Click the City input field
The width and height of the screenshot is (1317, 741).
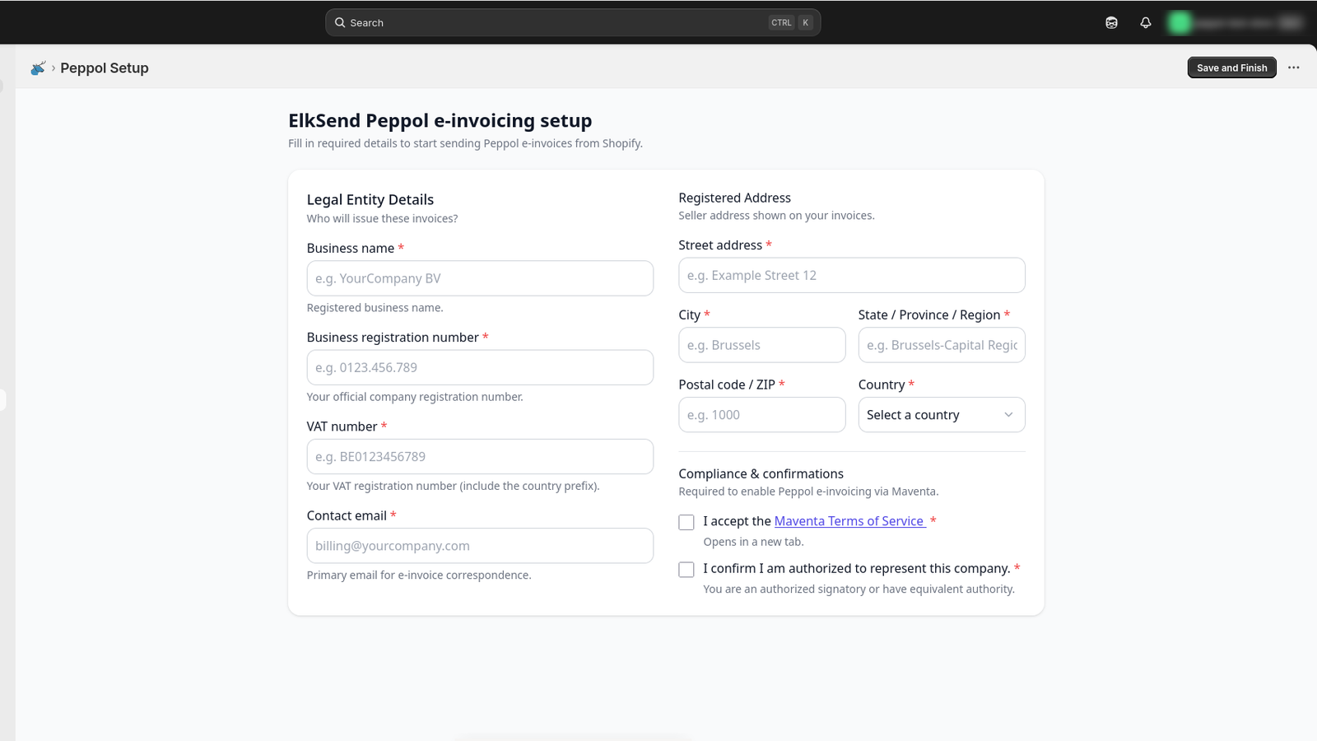[x=762, y=345]
